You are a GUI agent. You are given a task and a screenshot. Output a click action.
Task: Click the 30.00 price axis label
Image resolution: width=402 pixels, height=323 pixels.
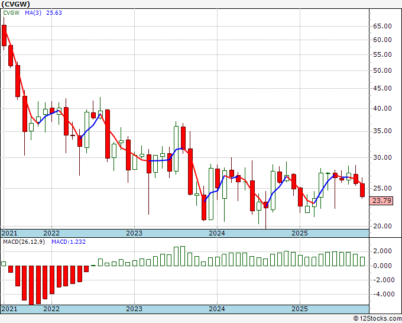(382, 157)
